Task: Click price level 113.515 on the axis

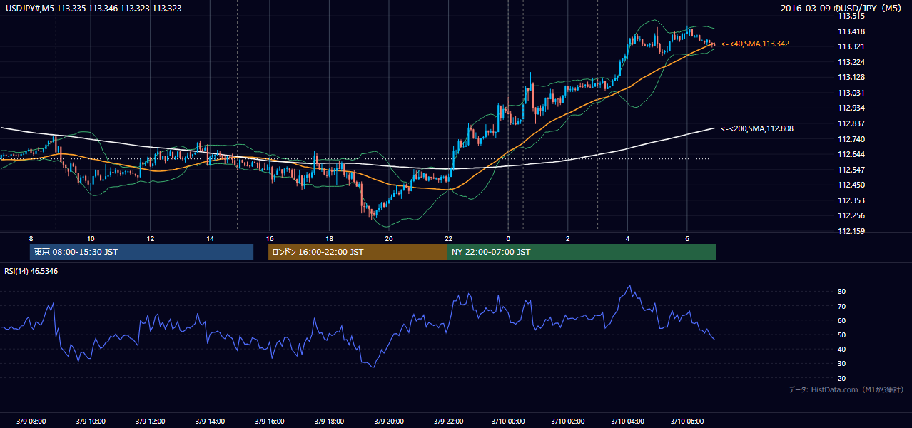Action: click(x=851, y=16)
